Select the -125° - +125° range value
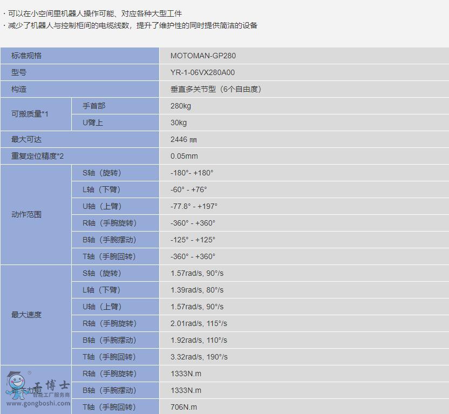This screenshot has height=414, width=449. [193, 240]
